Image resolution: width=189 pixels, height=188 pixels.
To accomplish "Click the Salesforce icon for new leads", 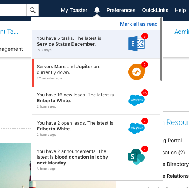I will pyautogui.click(x=136, y=100).
